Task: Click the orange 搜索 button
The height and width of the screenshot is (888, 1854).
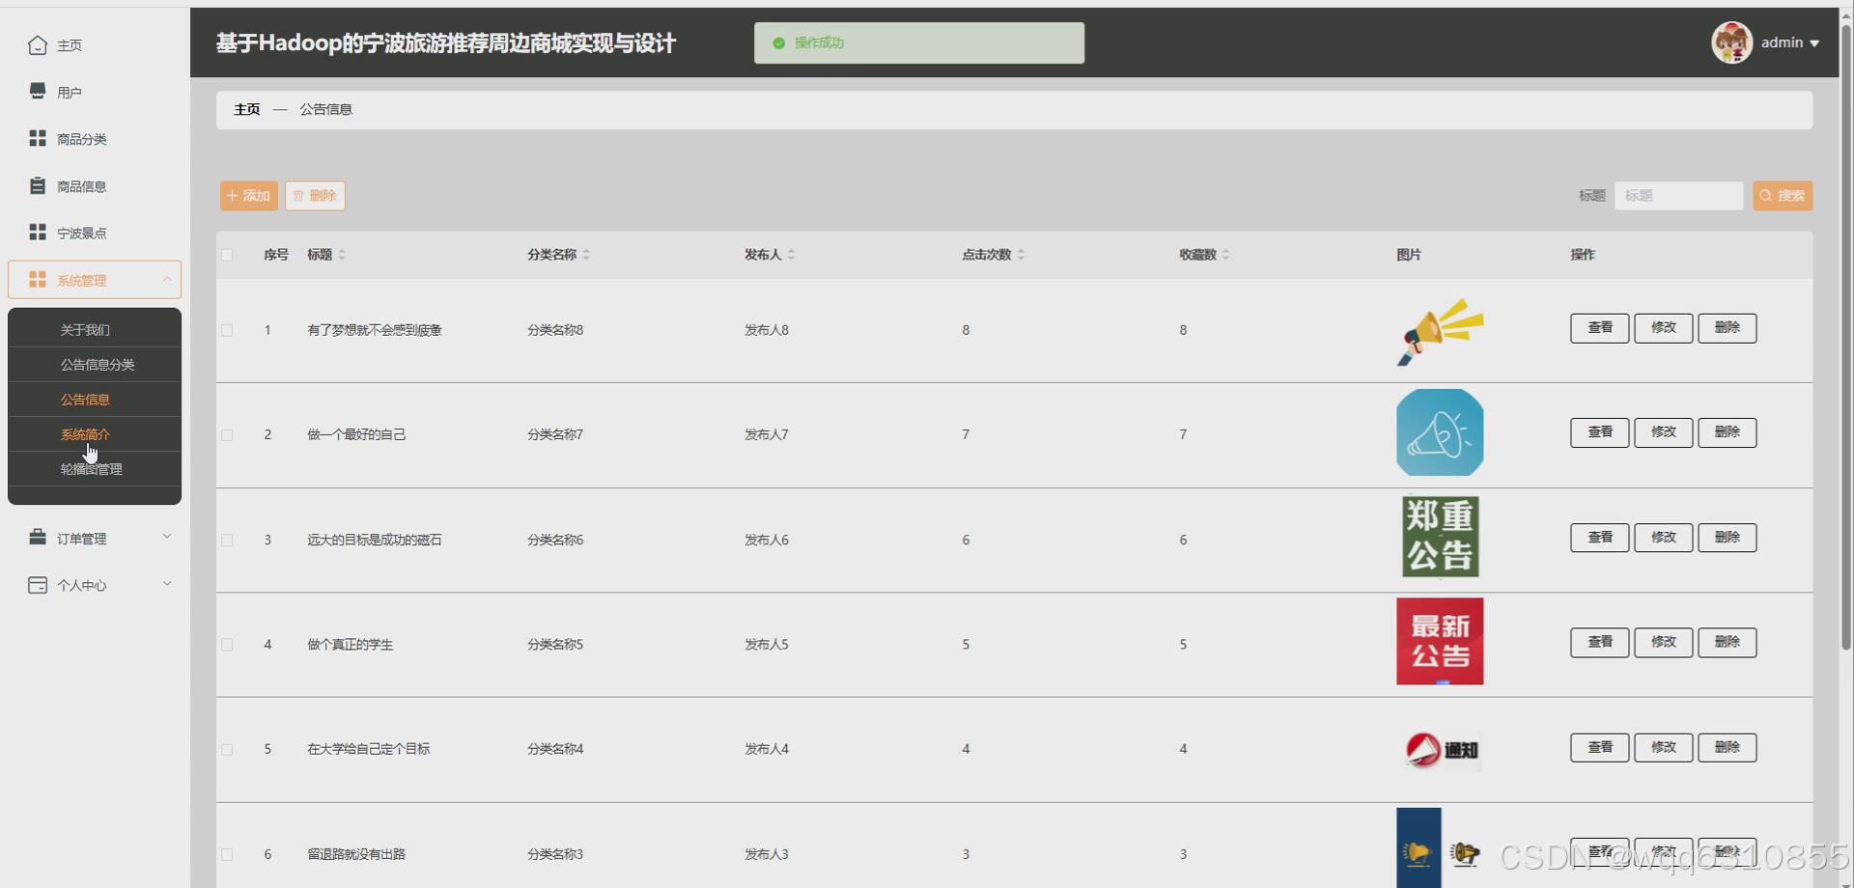Action: click(x=1783, y=196)
